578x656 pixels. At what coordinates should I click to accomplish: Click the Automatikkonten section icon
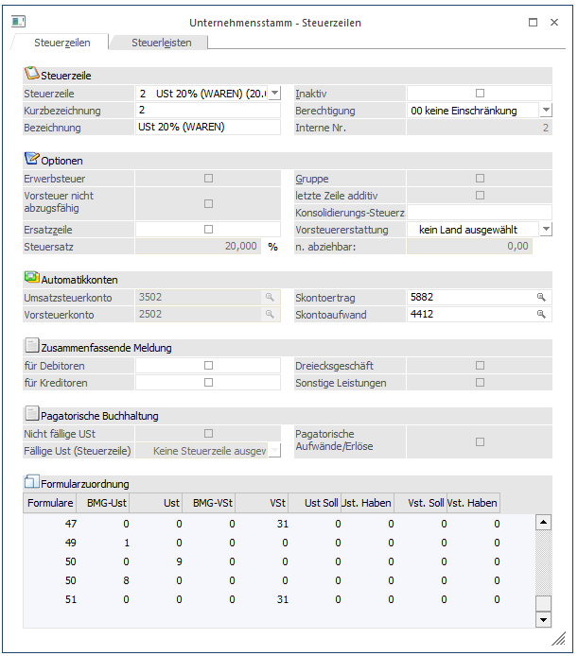31,278
